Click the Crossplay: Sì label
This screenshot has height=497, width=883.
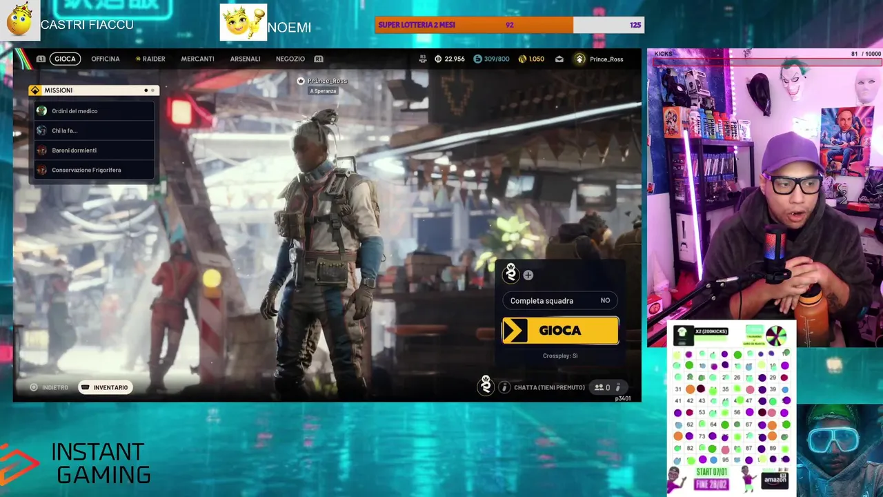click(x=560, y=355)
